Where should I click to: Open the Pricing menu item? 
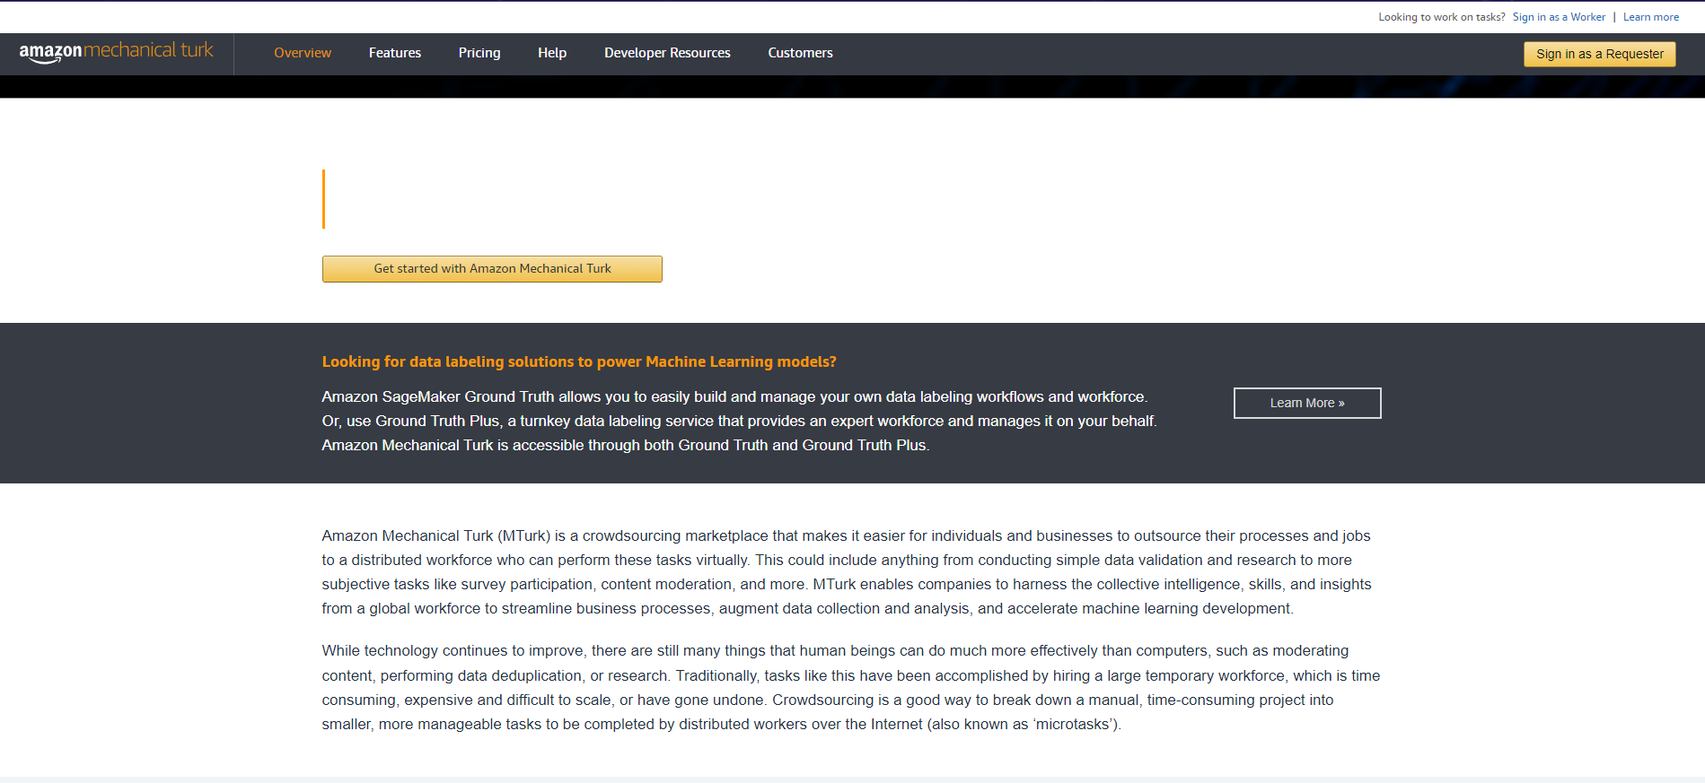tap(479, 53)
